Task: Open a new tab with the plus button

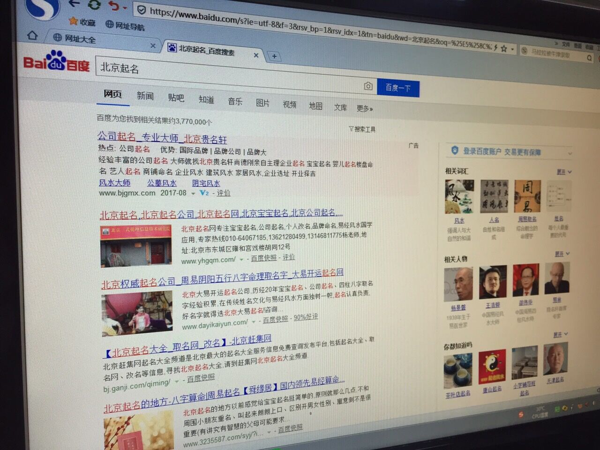Action: (274, 57)
